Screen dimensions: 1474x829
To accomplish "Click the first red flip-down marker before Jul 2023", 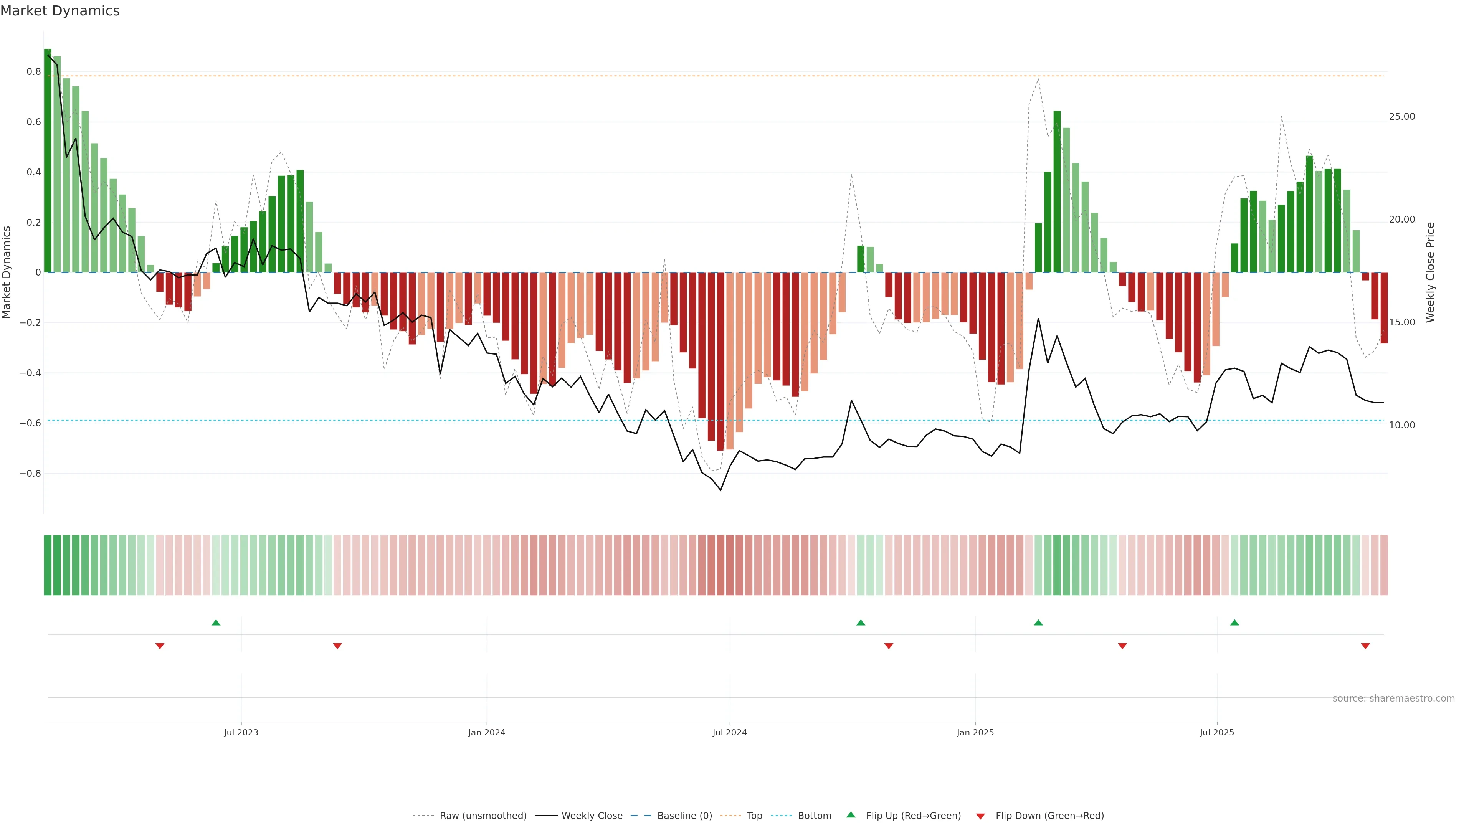I will 160,646.
